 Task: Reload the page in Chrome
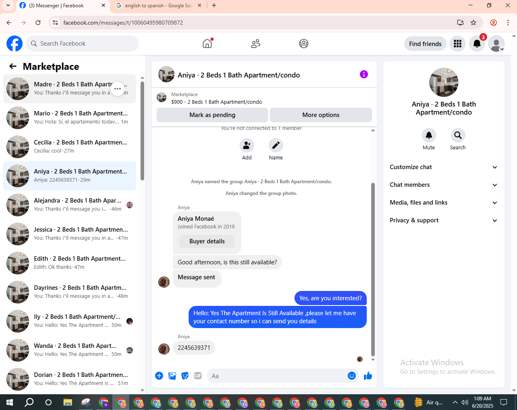[x=38, y=23]
